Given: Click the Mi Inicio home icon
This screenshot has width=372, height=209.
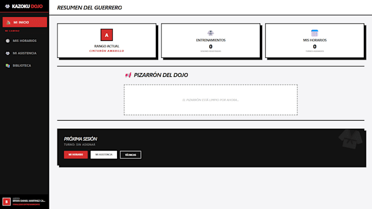Looking at the screenshot, I should point(9,22).
